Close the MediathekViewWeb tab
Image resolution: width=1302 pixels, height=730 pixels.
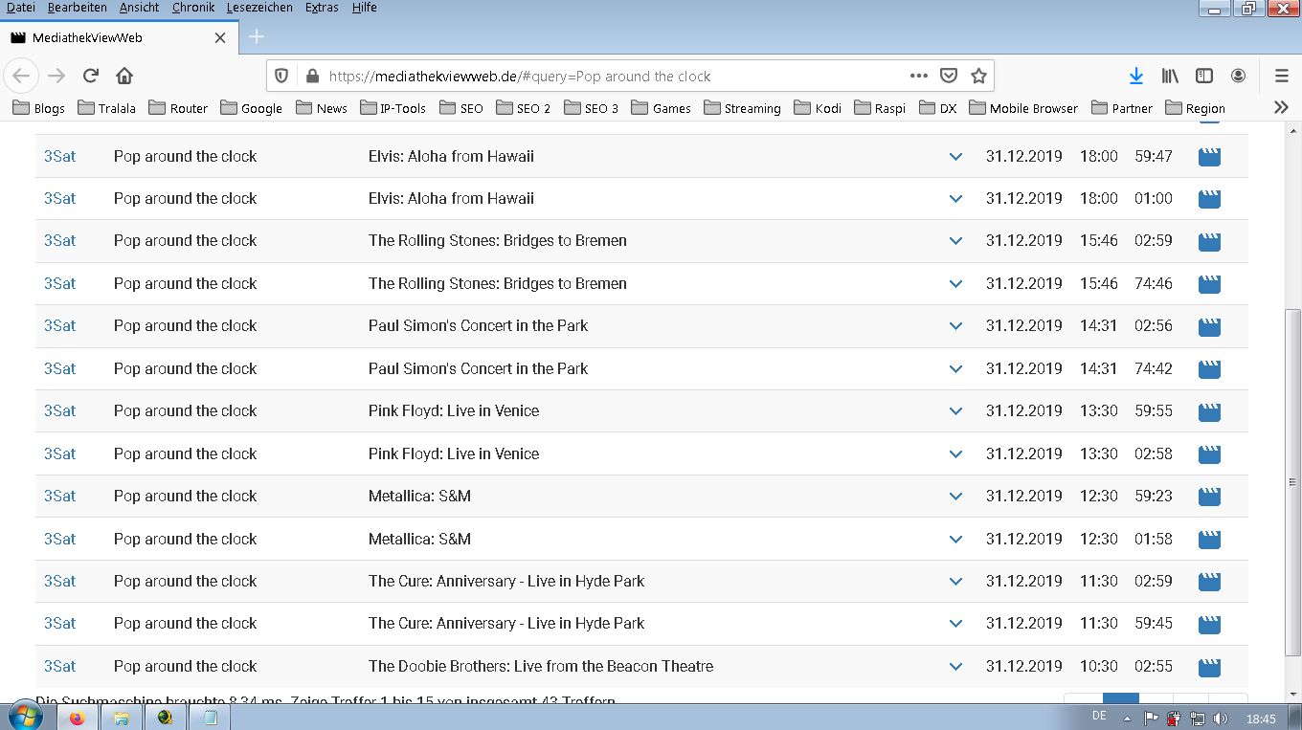(219, 38)
